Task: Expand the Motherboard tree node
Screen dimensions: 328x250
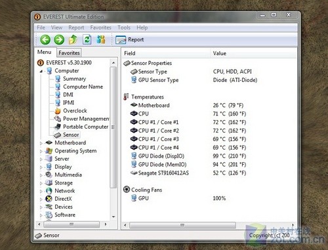Action: (41, 143)
